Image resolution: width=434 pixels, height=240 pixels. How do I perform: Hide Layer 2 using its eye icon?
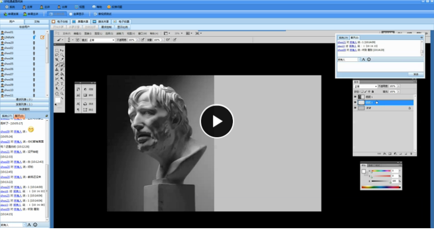pyautogui.click(x=355, y=102)
